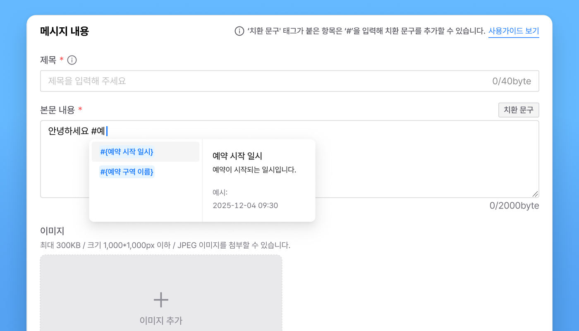This screenshot has height=331, width=579.
Task: Click the 본문 내용 field label
Action: click(57, 110)
